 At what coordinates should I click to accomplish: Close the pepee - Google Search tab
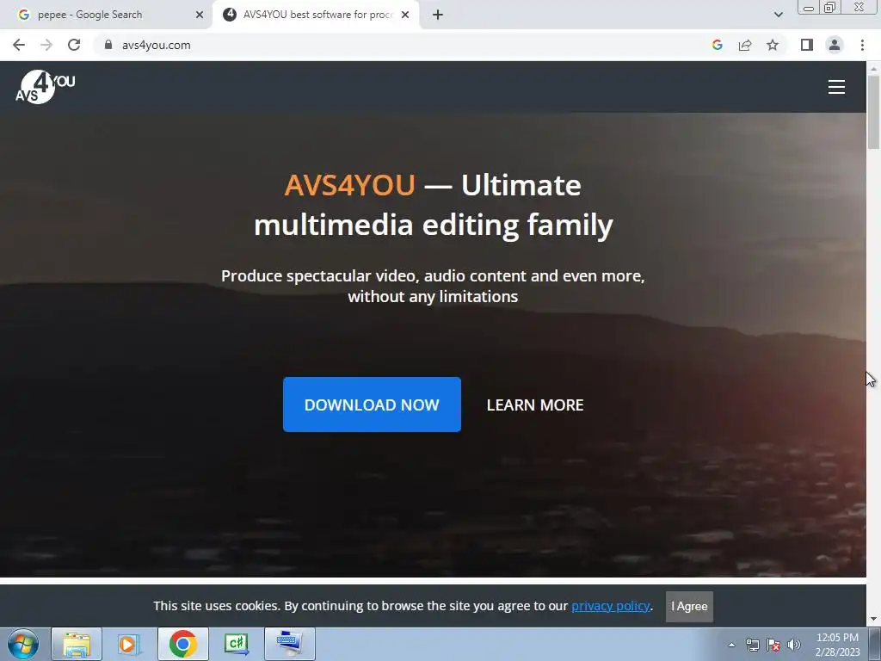point(200,15)
